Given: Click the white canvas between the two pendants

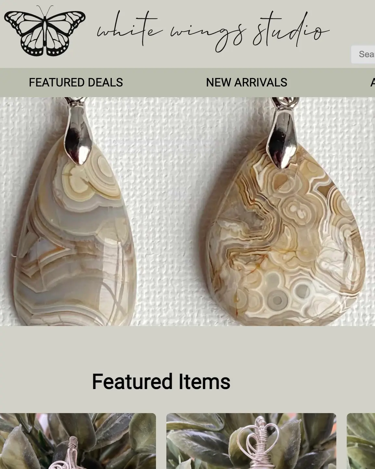Looking at the screenshot, I should coord(169,211).
